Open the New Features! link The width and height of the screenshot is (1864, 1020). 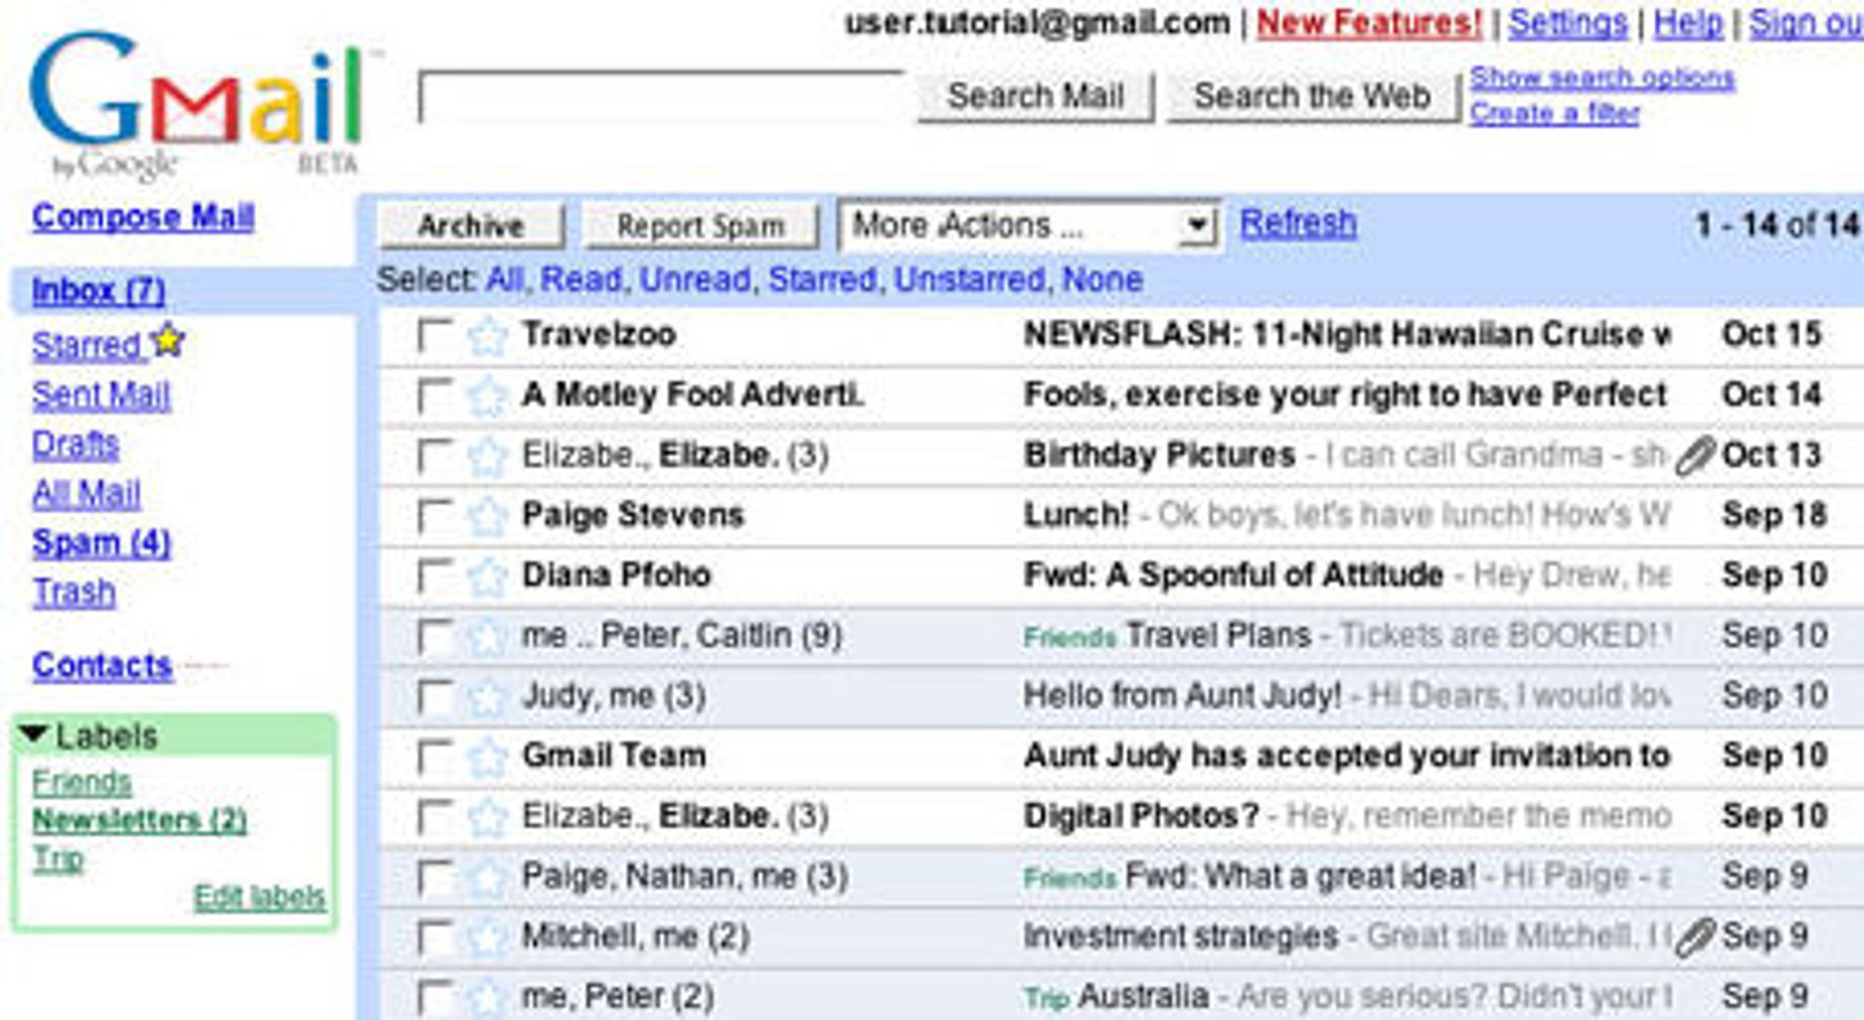point(1369,23)
